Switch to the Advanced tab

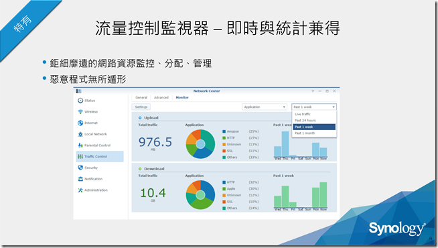[161, 98]
